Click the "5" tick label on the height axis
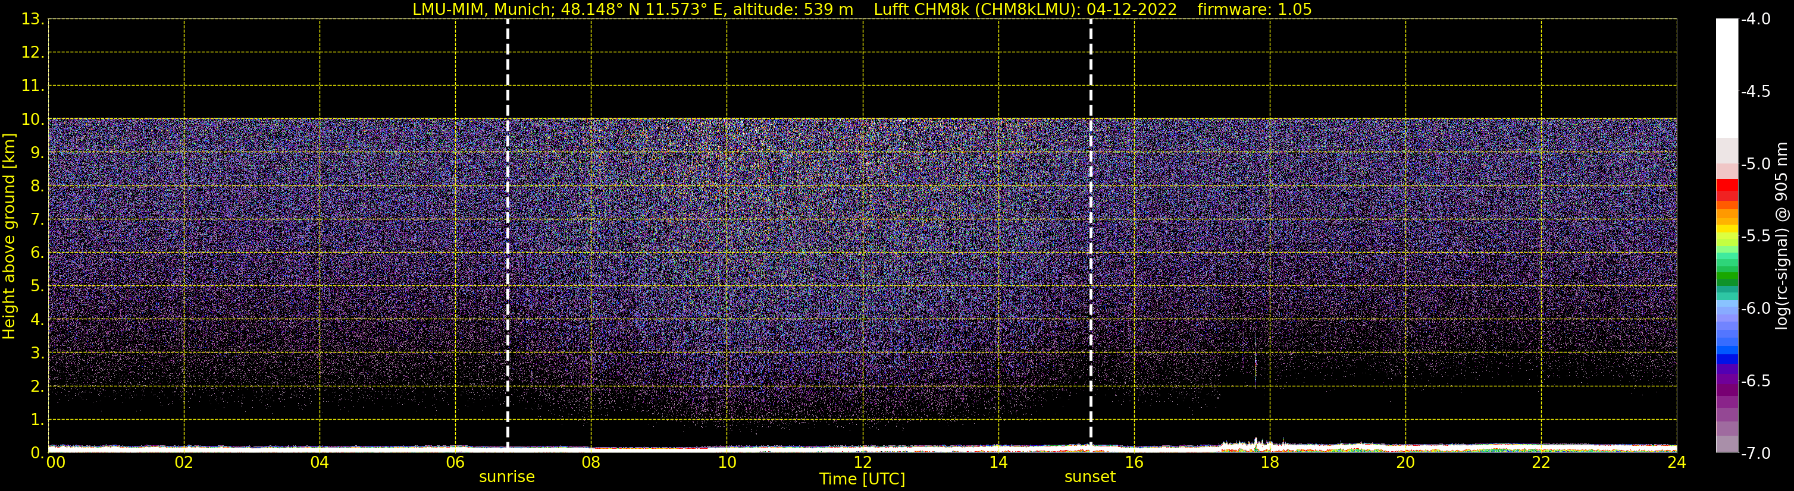This screenshot has height=491, width=1794. (x=36, y=286)
